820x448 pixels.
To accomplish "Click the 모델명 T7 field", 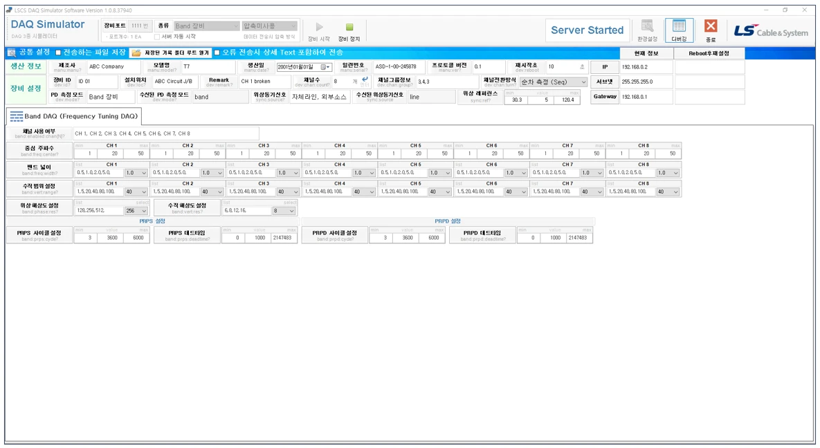I will (208, 67).
